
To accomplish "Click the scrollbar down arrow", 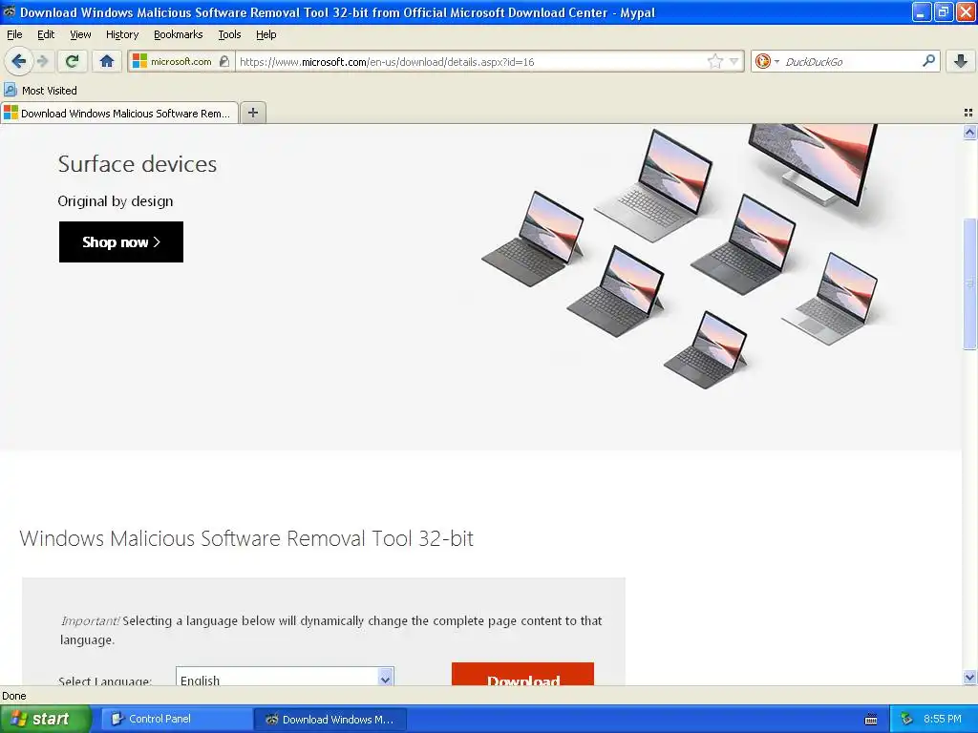I will pyautogui.click(x=969, y=678).
